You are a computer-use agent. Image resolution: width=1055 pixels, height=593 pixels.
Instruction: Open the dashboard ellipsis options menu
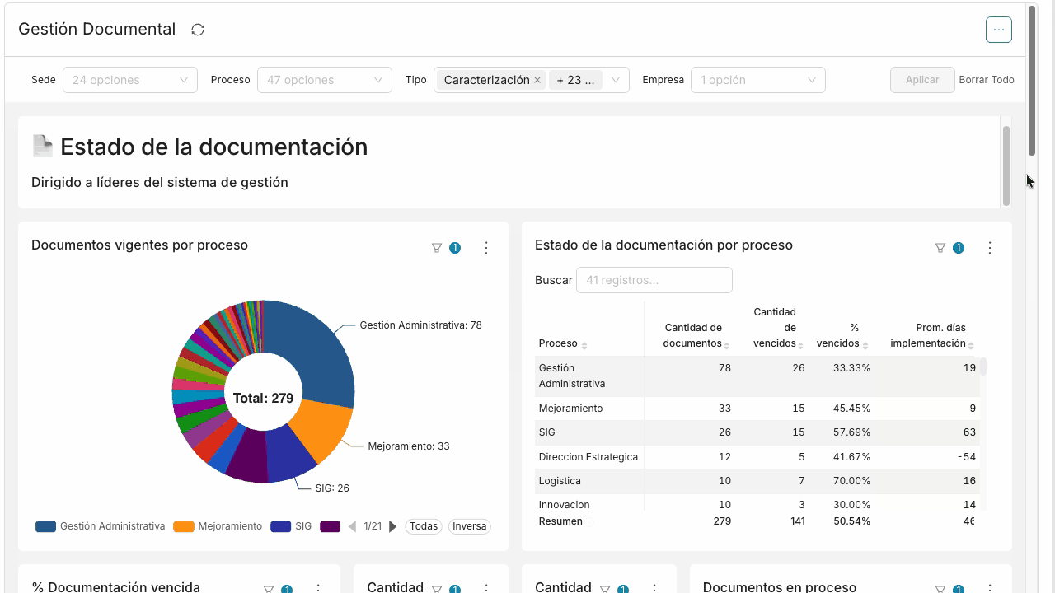999,30
